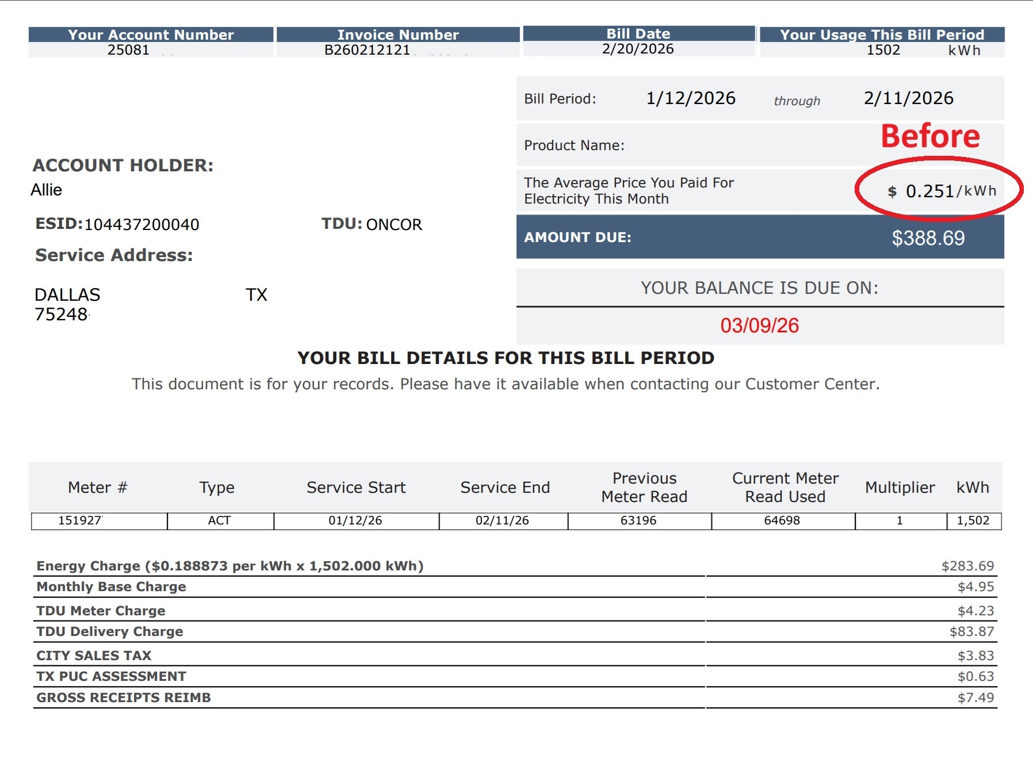Image resolution: width=1033 pixels, height=774 pixels.
Task: Click the red Before annotation text
Action: [x=930, y=136]
